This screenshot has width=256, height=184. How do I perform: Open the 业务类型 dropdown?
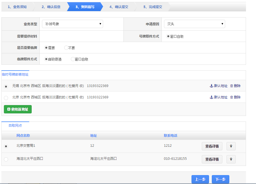pyautogui.click(x=73, y=24)
